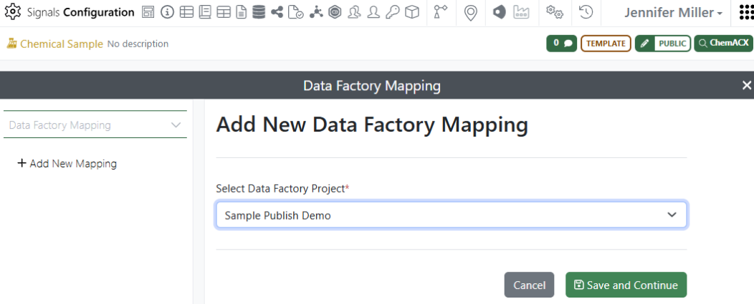Click the share nodes icon
This screenshot has width=754, height=304.
(277, 12)
